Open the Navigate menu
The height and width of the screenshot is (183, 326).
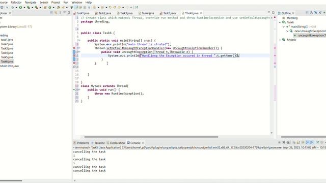tap(31, 2)
